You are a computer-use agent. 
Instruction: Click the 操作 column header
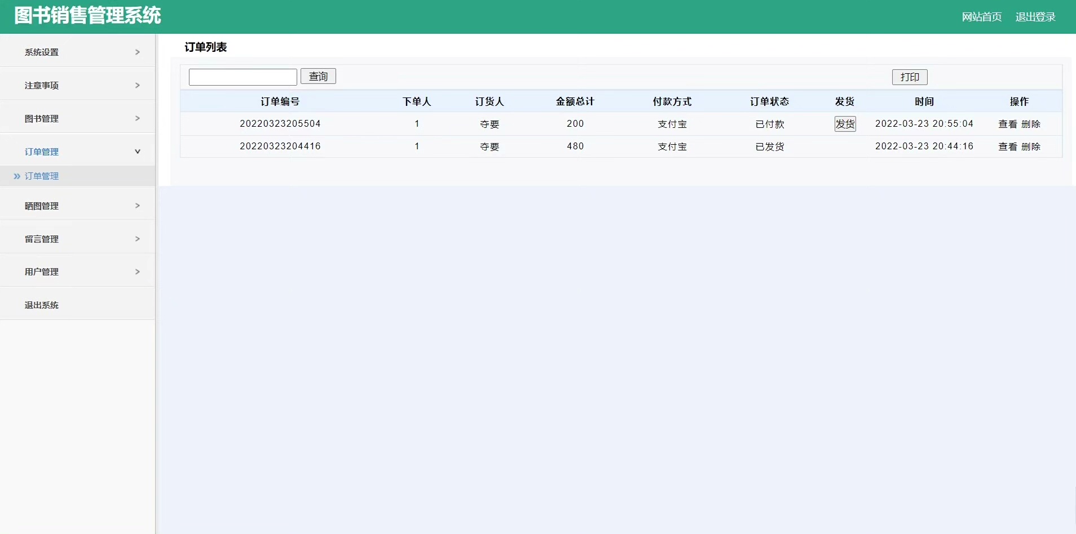[1020, 101]
